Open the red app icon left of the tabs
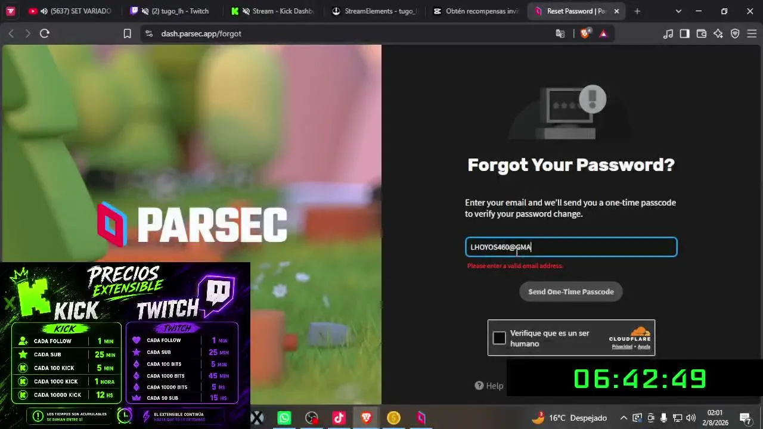 click(11, 11)
